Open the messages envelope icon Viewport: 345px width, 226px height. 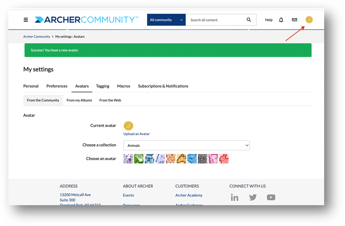click(x=295, y=20)
